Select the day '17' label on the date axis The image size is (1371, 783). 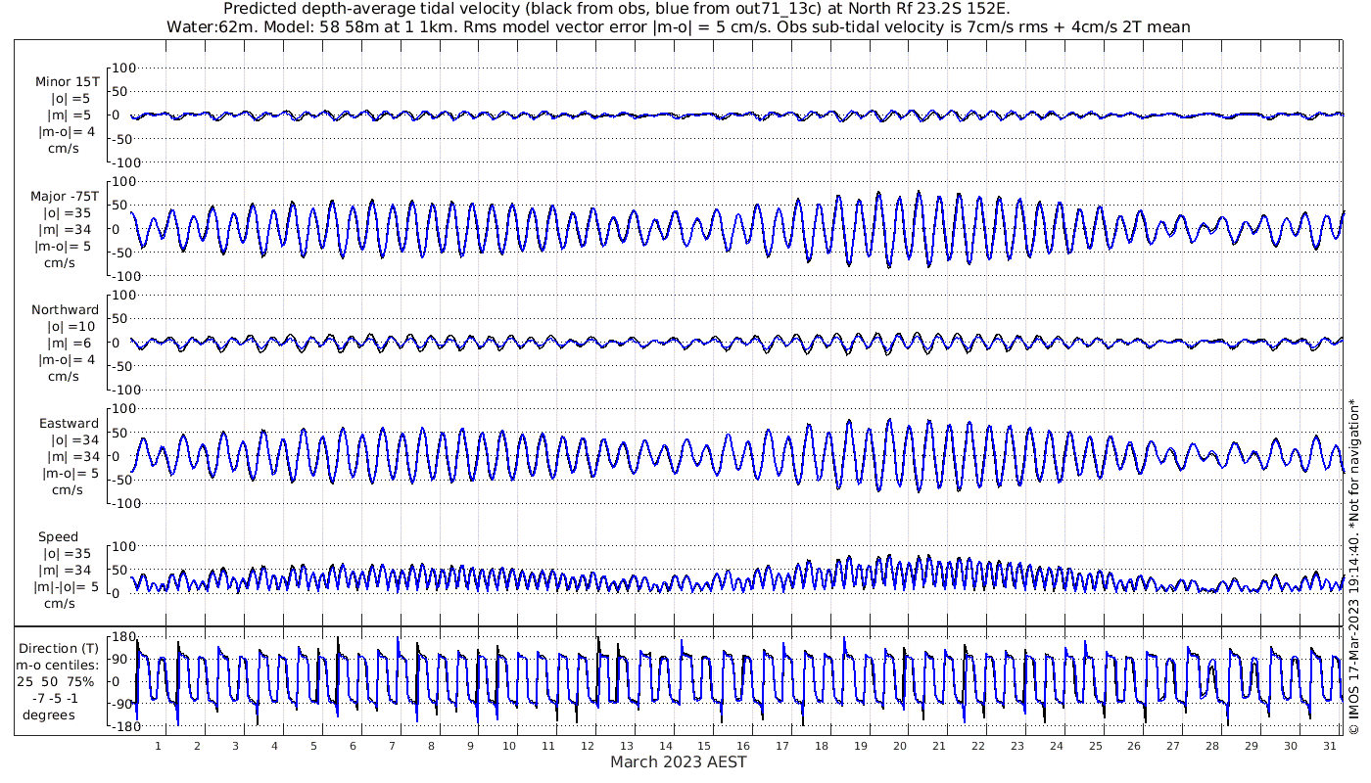tap(782, 746)
